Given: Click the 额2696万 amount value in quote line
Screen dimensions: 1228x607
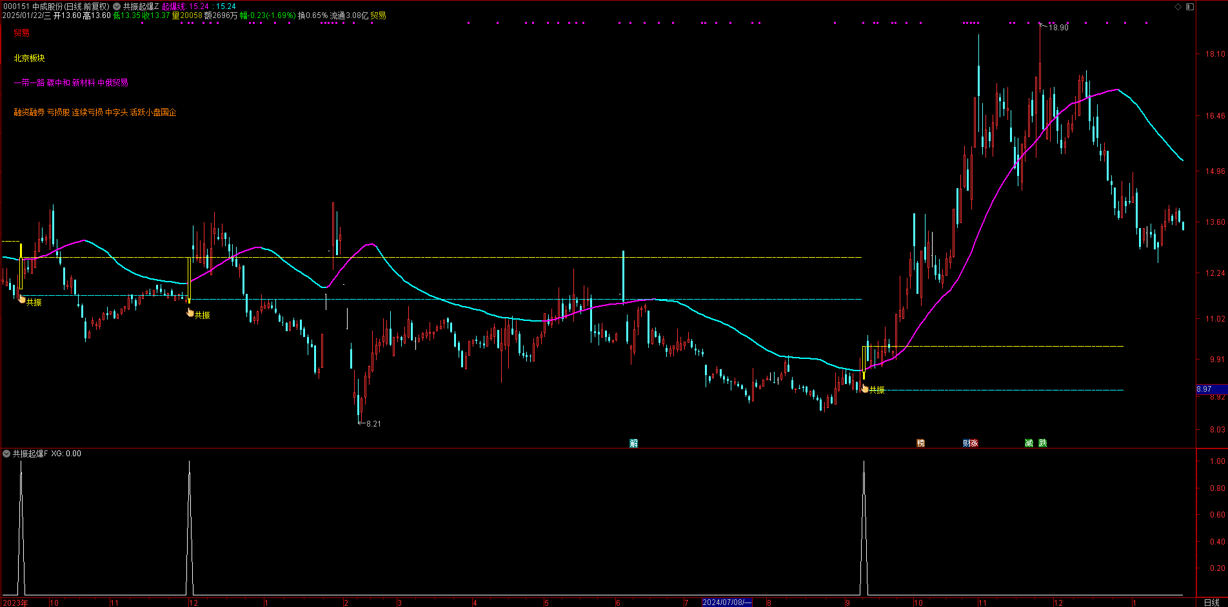Looking at the screenshot, I should [x=221, y=15].
